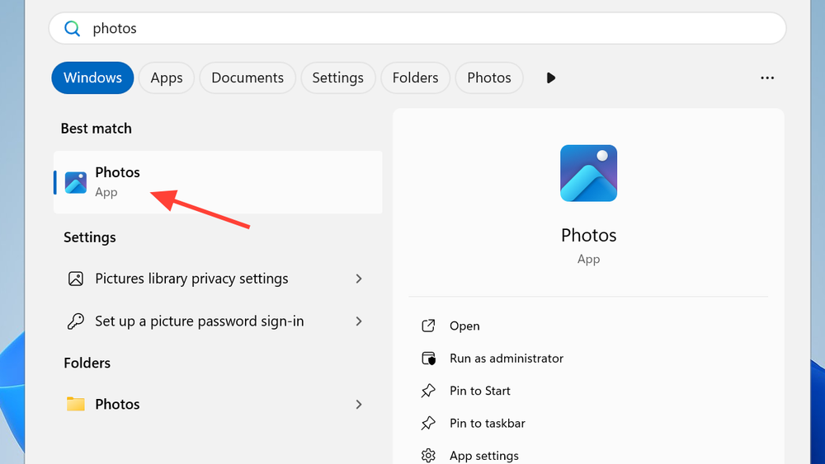Screen dimensions: 825x464
Task: Expand the picture password sign-in chevron
Action: click(359, 321)
